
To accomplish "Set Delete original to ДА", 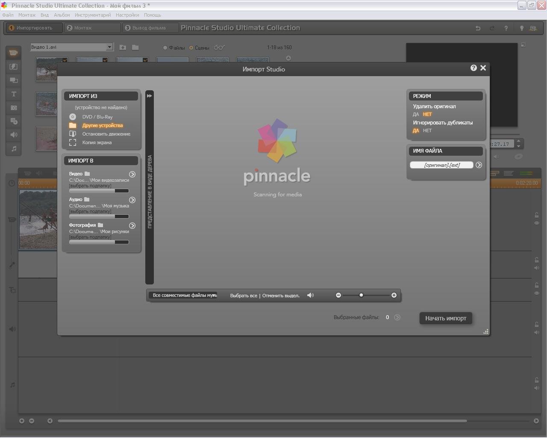I will tap(416, 114).
